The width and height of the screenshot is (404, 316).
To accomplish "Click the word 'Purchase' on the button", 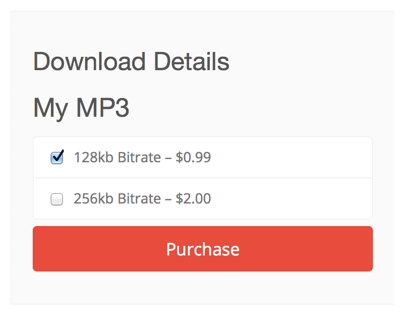I will click(203, 249).
